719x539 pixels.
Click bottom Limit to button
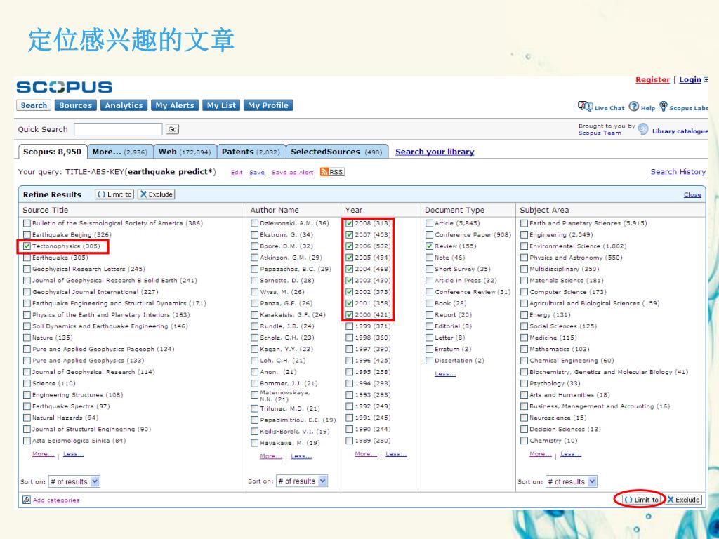tap(642, 500)
